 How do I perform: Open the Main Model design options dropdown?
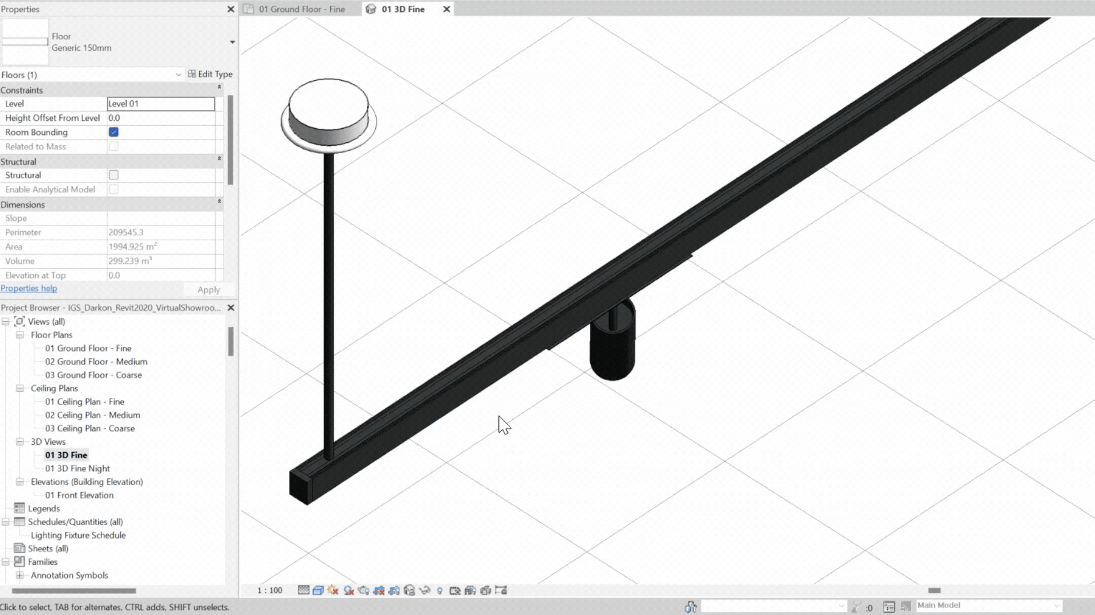[989, 605]
